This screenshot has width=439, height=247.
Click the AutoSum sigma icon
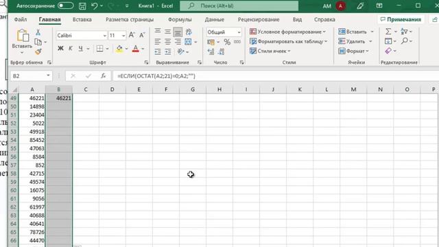click(388, 32)
